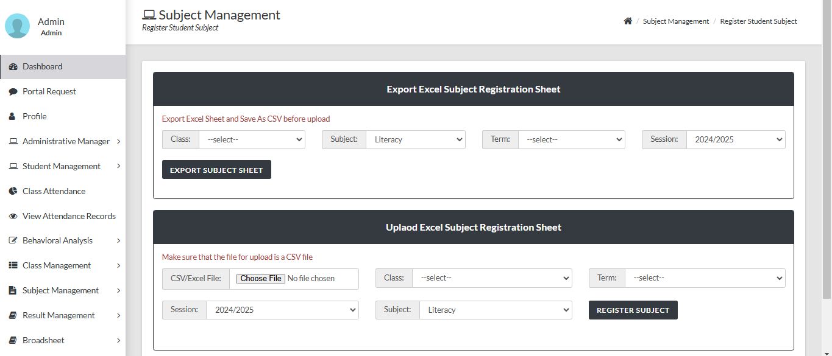Expand the Result Management sidebar item
The height and width of the screenshot is (356, 832).
click(x=63, y=315)
